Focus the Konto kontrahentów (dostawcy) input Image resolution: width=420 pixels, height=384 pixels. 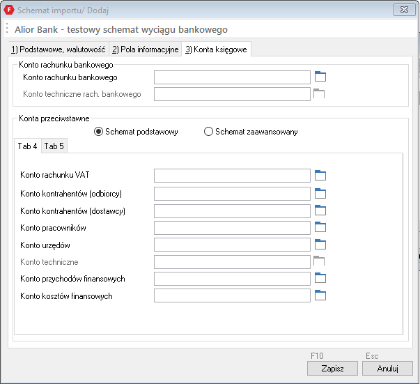tap(232, 211)
